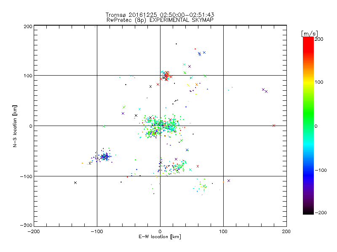Click the 'E-W location [km]' axis label

click(160, 237)
